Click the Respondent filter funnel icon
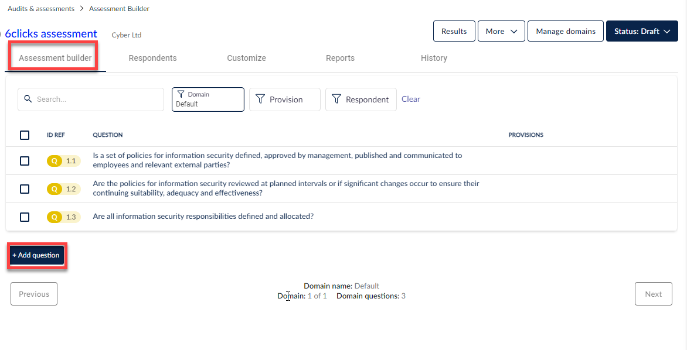This screenshot has width=687, height=350. (x=336, y=99)
